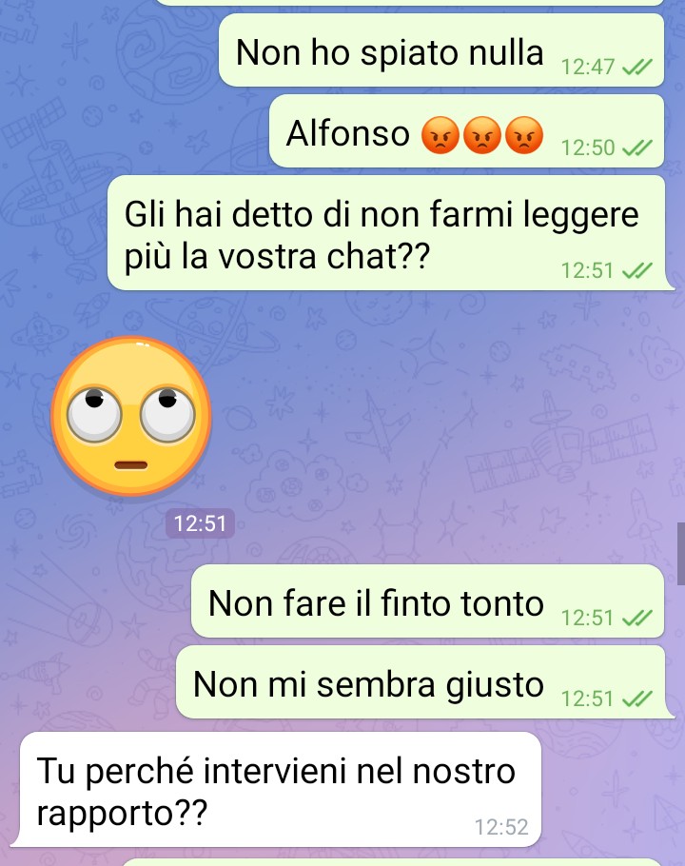Select the 'Non ho spiato nulla' message bubble
The width and height of the screenshot is (685, 866).
click(x=441, y=50)
